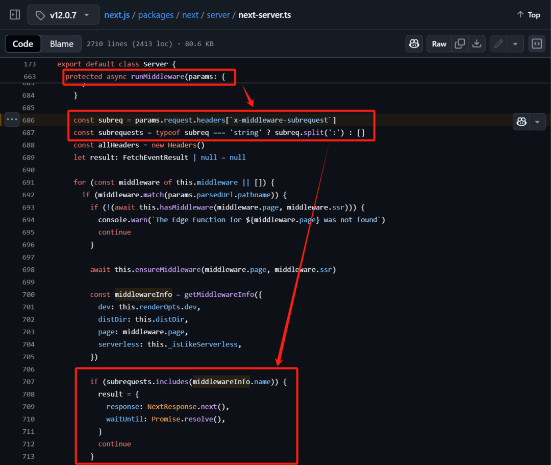Click the Raw button
This screenshot has height=465, width=551.
(439, 44)
